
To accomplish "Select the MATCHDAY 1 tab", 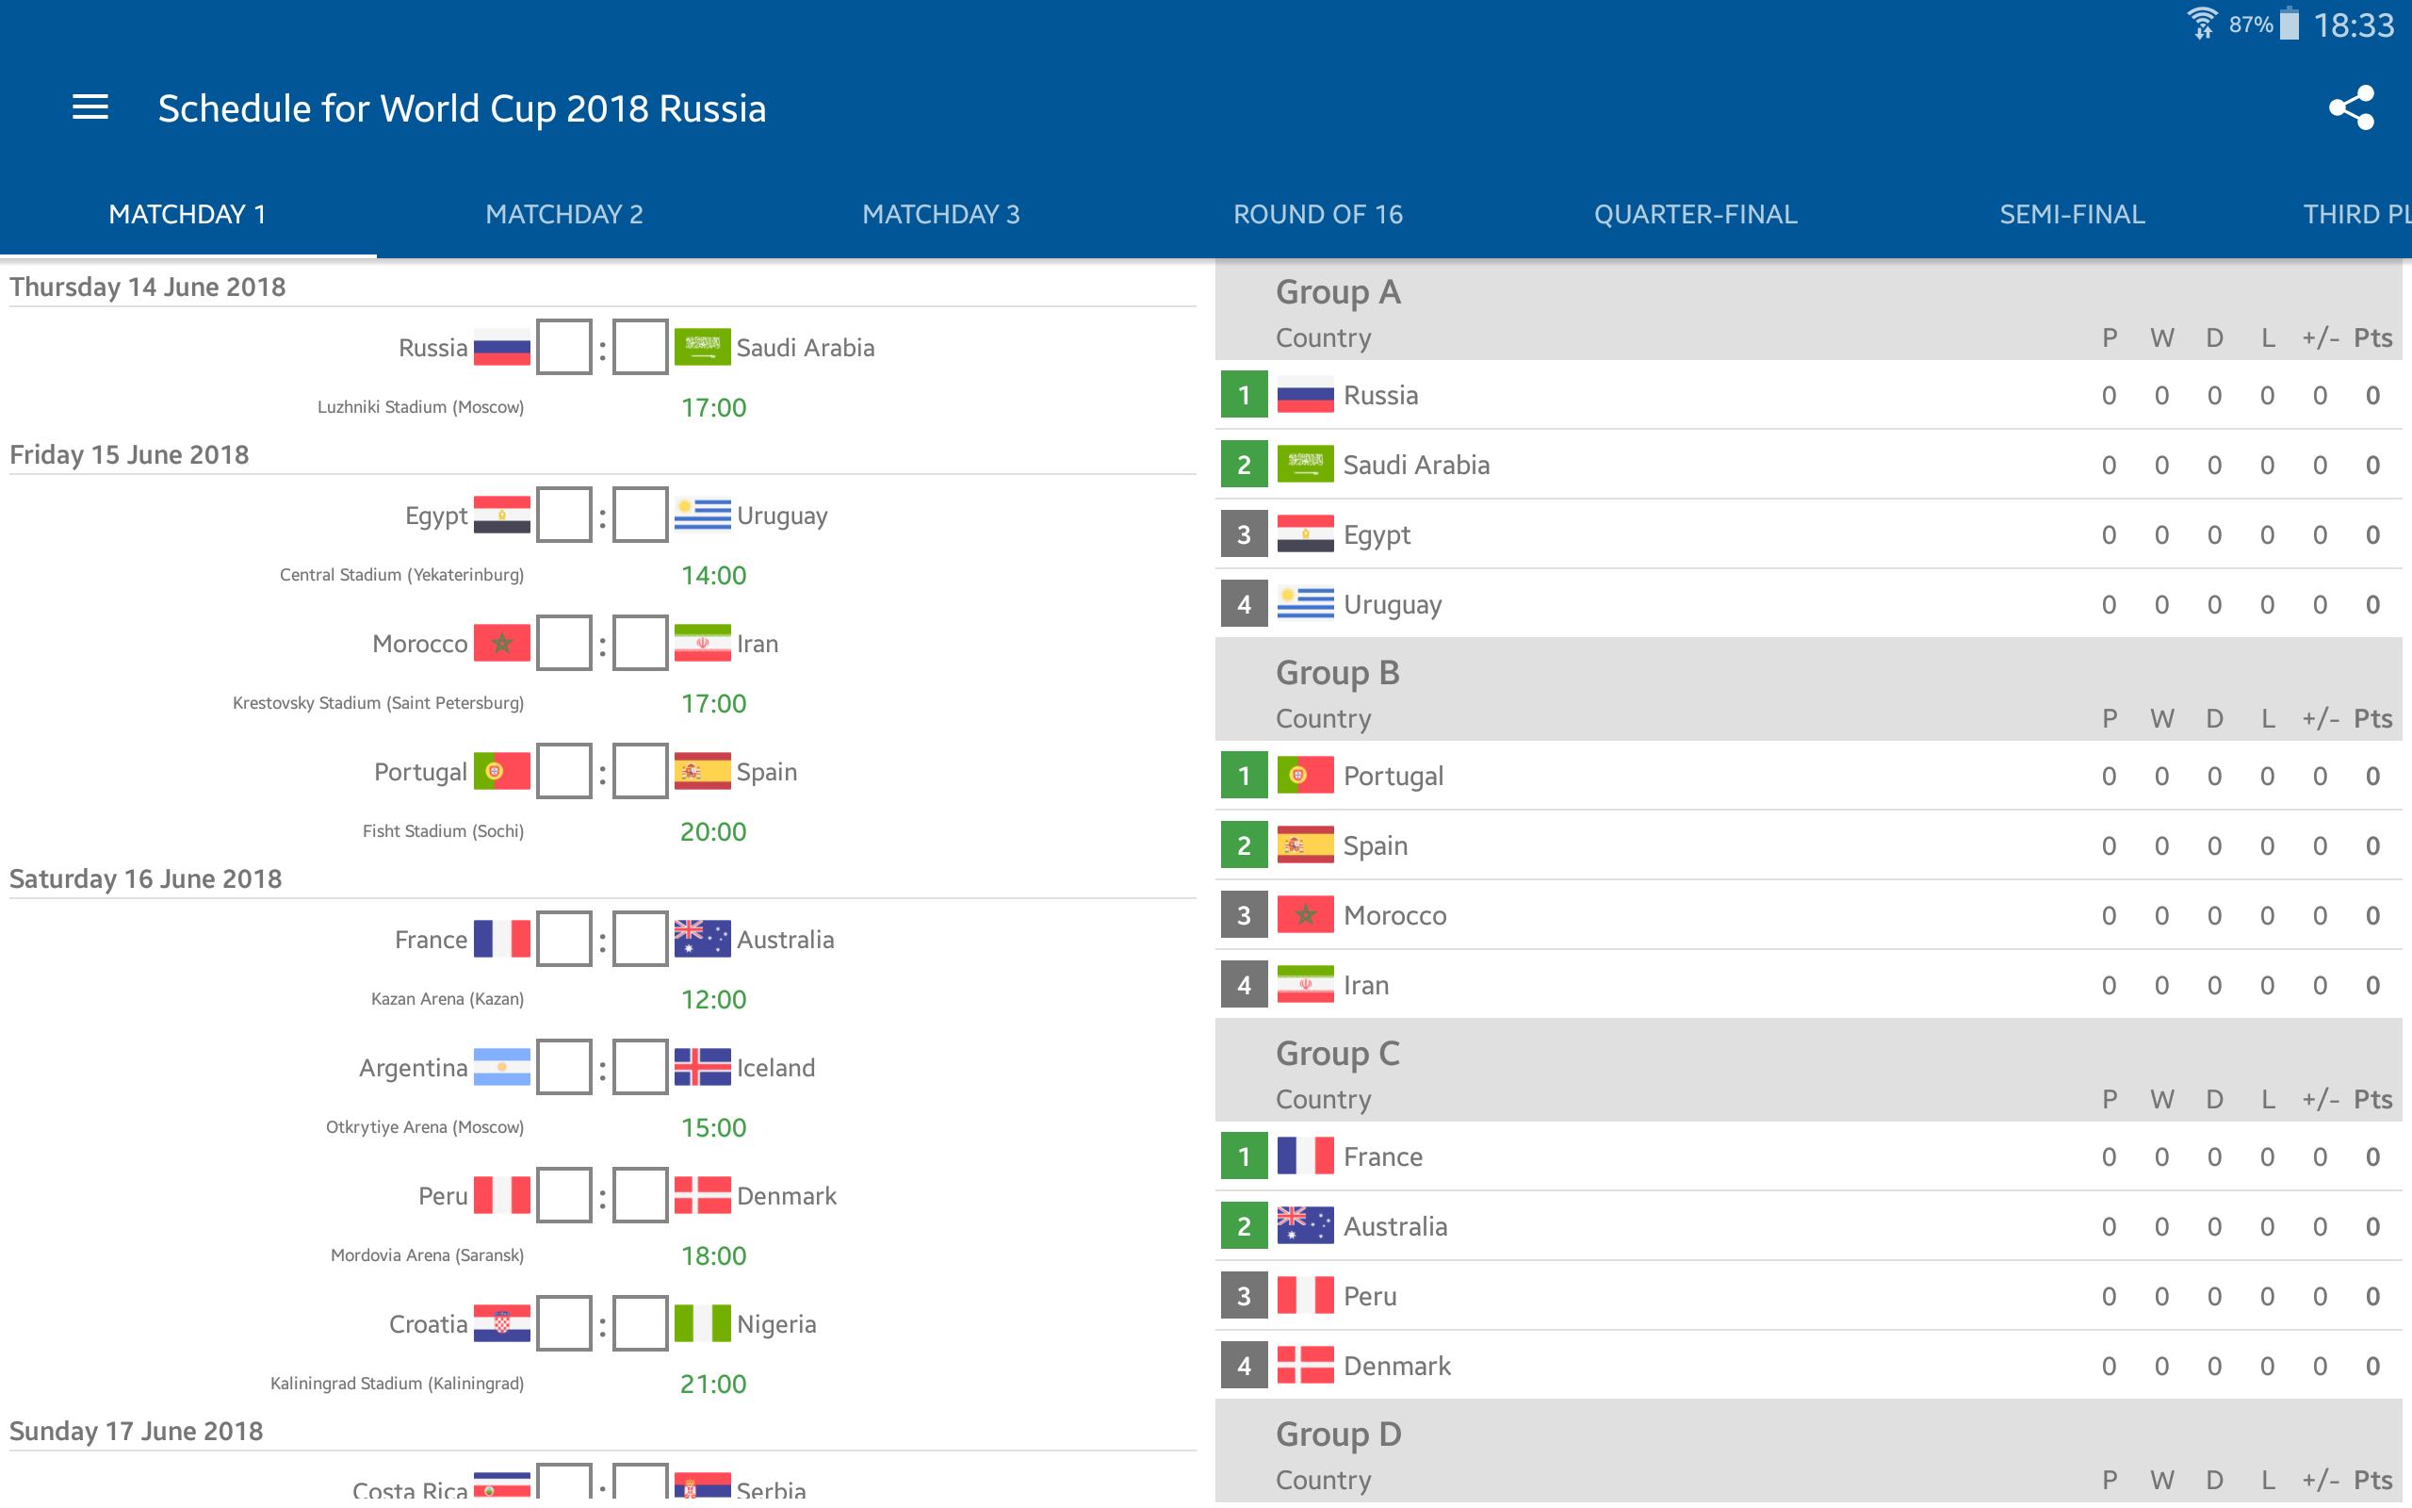I will click(x=186, y=212).
